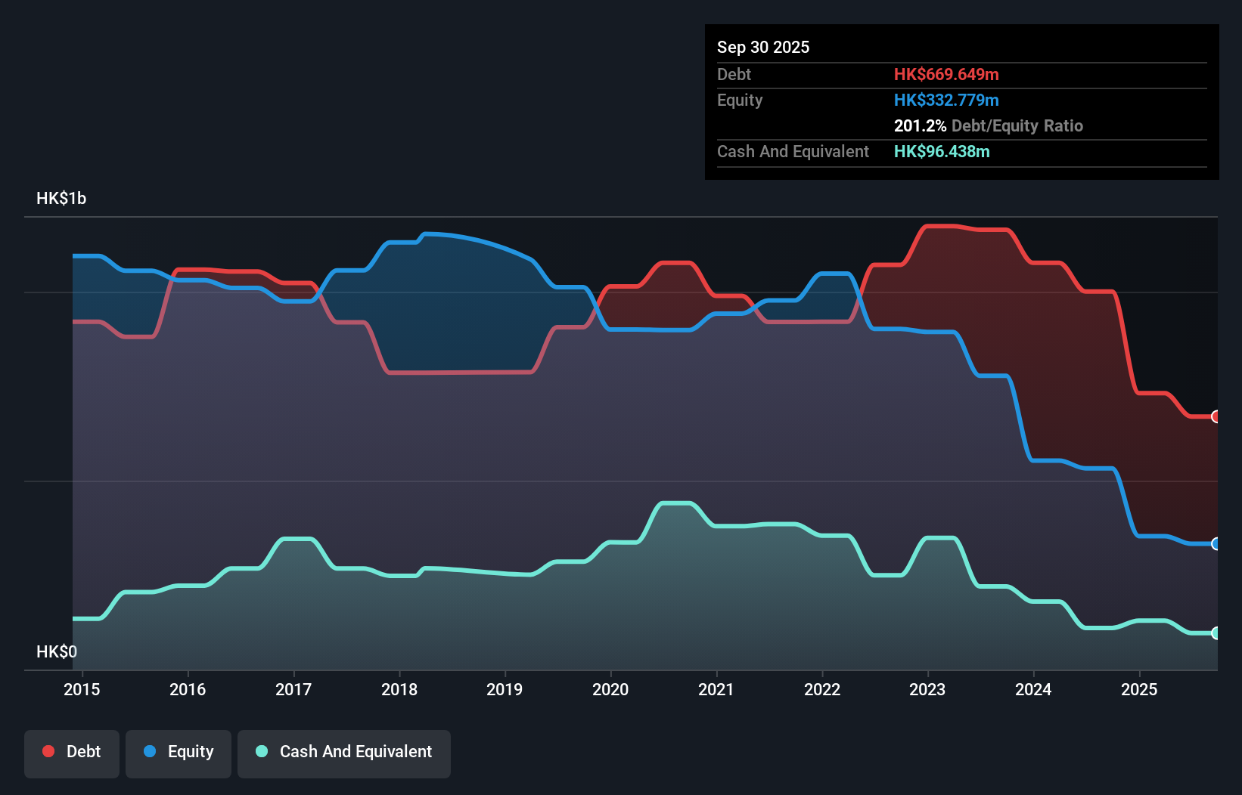Viewport: 1242px width, 795px height.
Task: Expand the Sep 30 2025 tooltip panel
Action: (763, 47)
